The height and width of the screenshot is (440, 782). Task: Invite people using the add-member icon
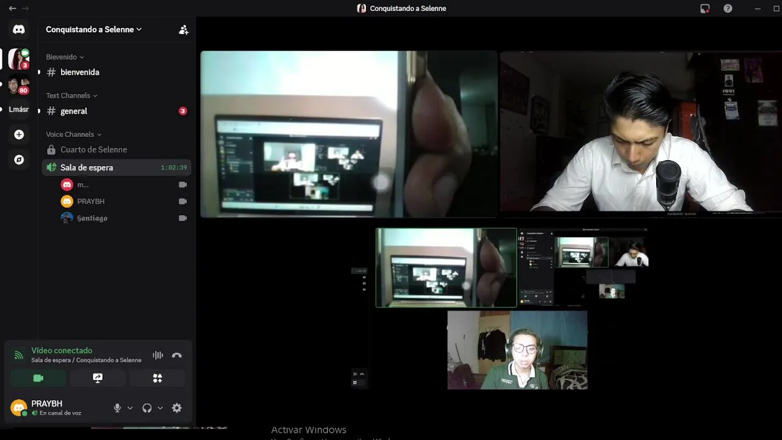(183, 29)
